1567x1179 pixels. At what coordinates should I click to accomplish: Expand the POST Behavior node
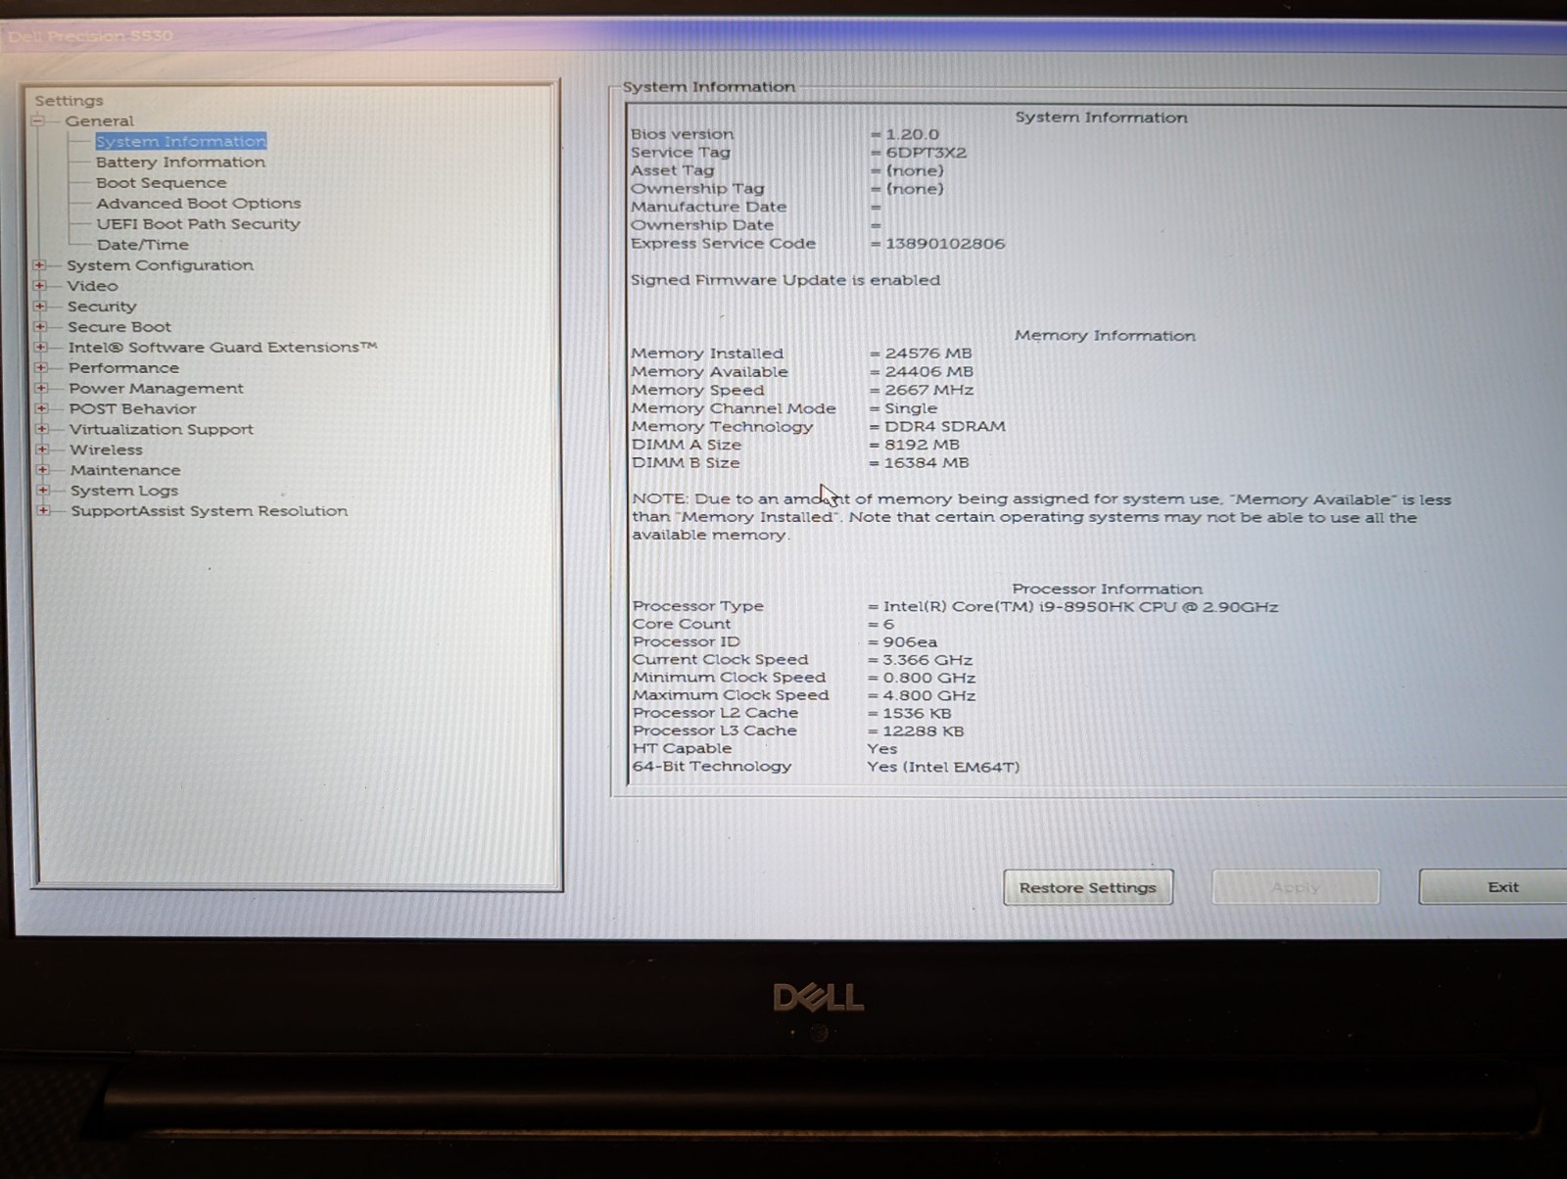(41, 409)
